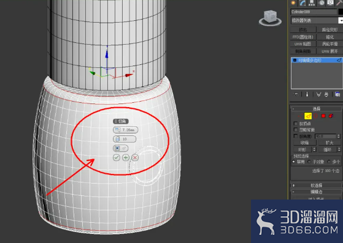Viewport: 343px width, 243px height.
Task: Apply and continue chamfer with plus
Action: pyautogui.click(x=126, y=157)
